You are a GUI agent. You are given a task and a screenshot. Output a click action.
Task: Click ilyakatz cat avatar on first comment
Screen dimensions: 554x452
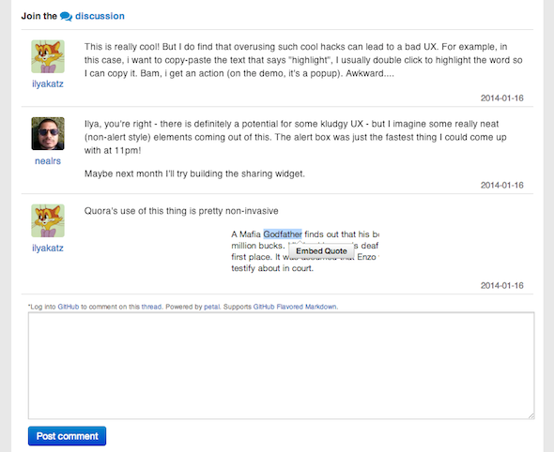click(x=48, y=56)
